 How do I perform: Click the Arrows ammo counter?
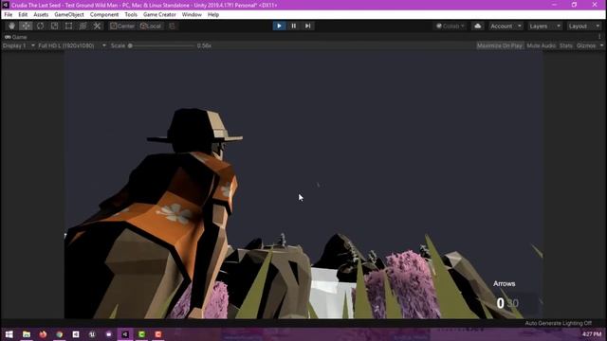[507, 303]
